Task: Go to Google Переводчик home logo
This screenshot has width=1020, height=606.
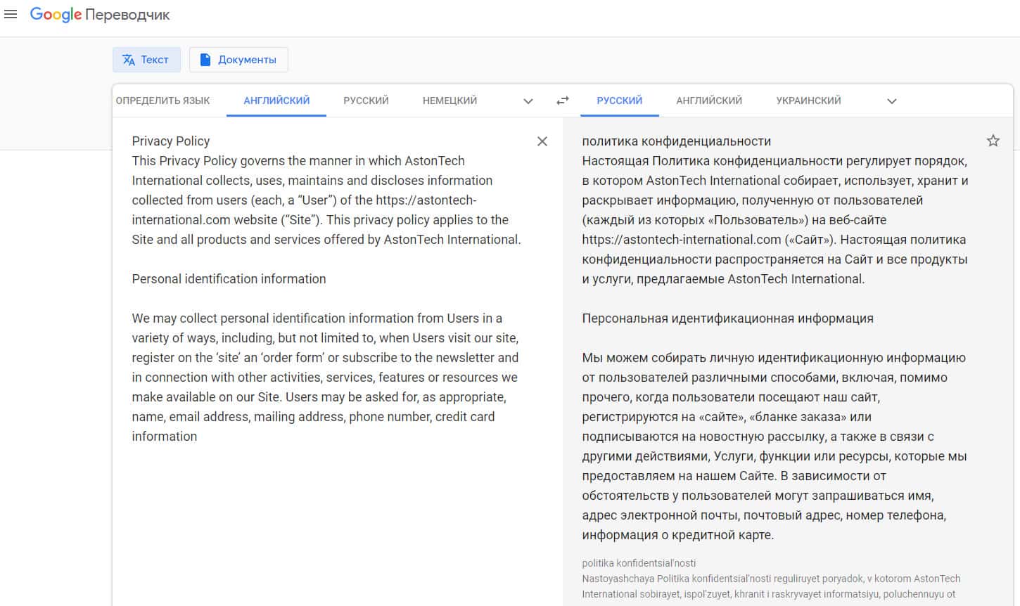Action: pos(100,15)
